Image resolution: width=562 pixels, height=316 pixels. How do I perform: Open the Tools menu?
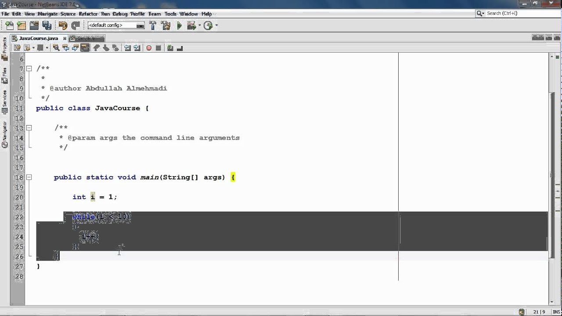click(170, 14)
